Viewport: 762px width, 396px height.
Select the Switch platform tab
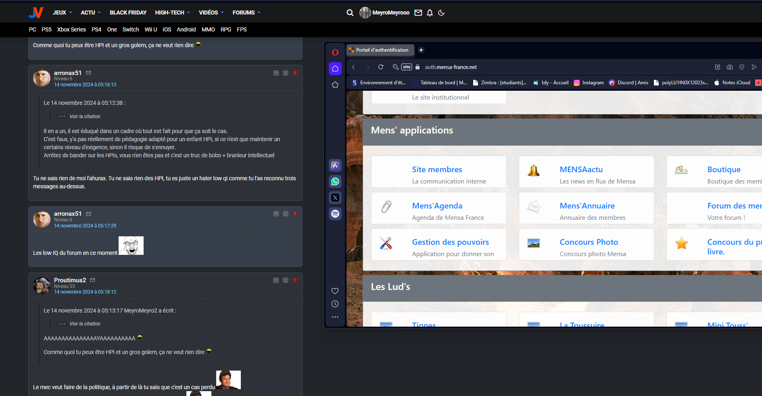click(x=131, y=29)
